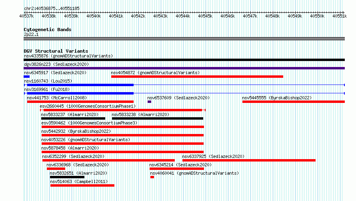
Task: Click the red nsv6337925 variant bar
Action: tap(249, 160)
